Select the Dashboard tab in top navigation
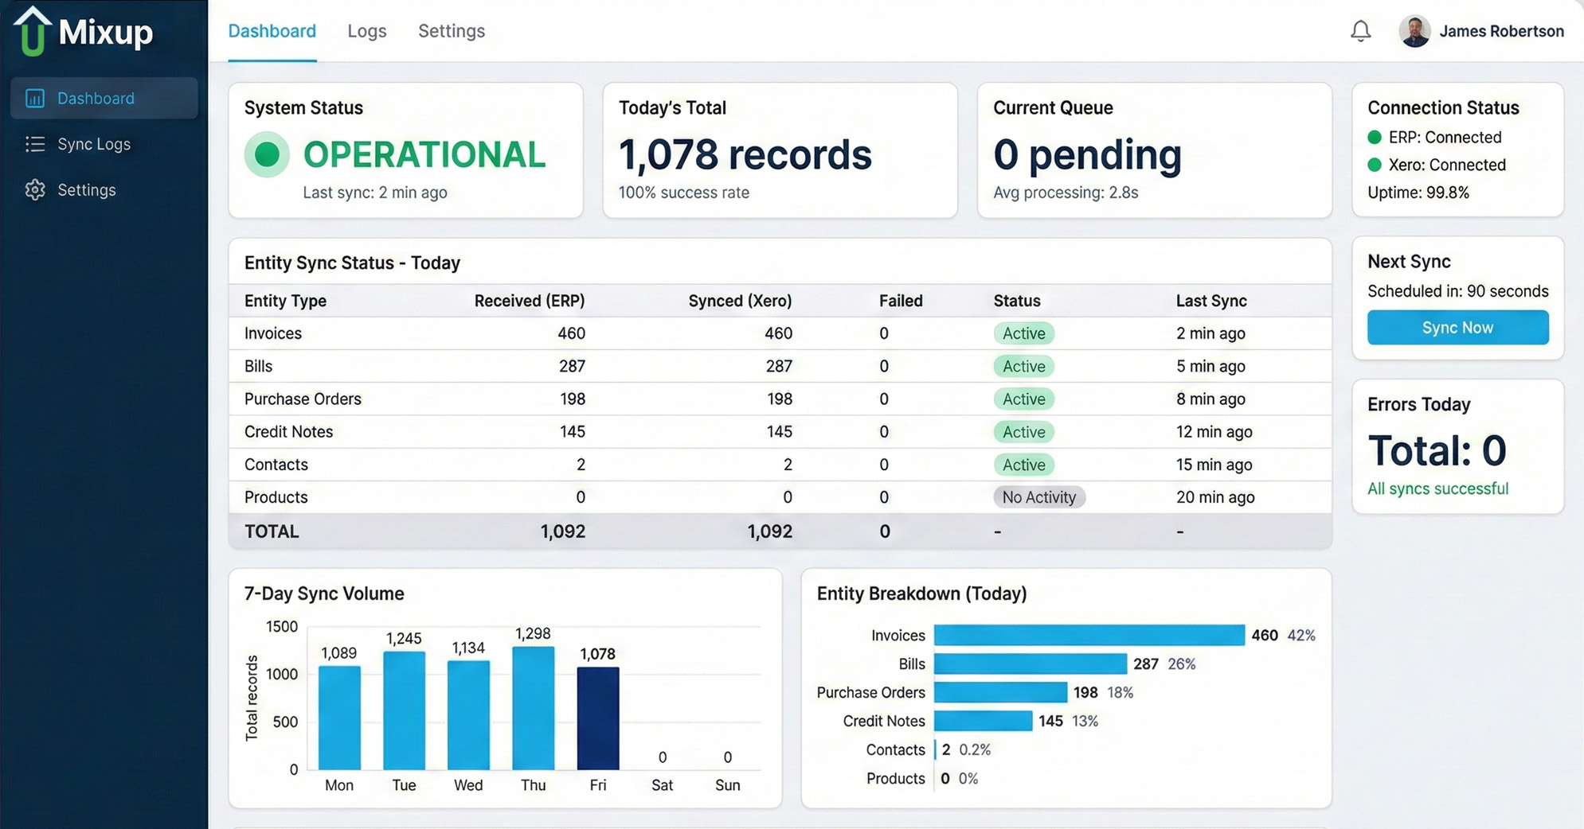1584x829 pixels. [x=272, y=31]
